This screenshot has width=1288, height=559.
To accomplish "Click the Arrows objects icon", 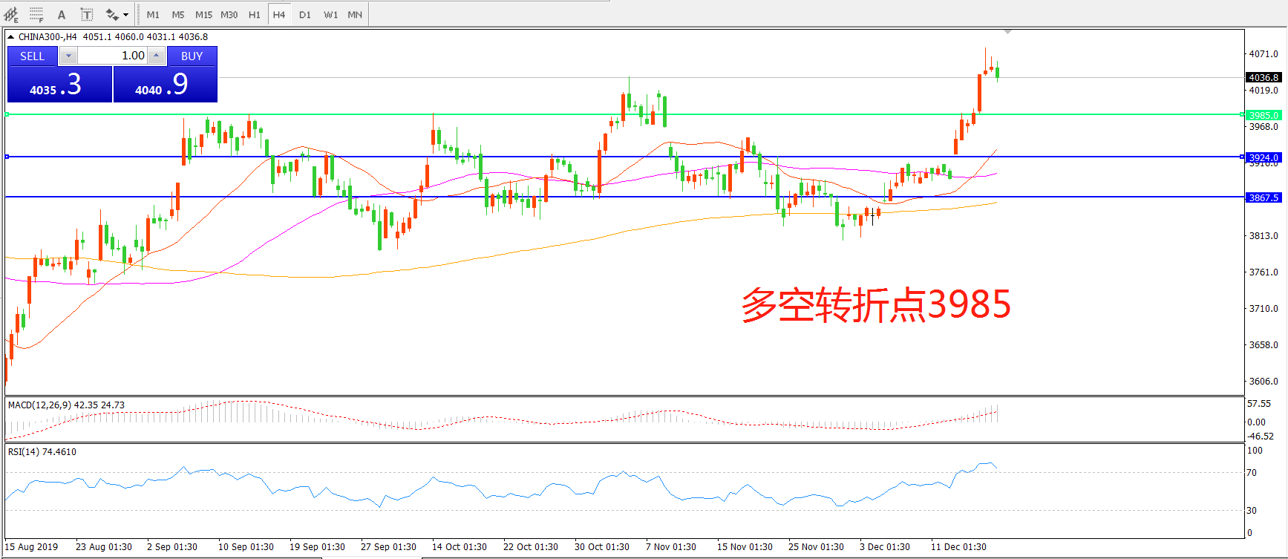I will tap(111, 14).
